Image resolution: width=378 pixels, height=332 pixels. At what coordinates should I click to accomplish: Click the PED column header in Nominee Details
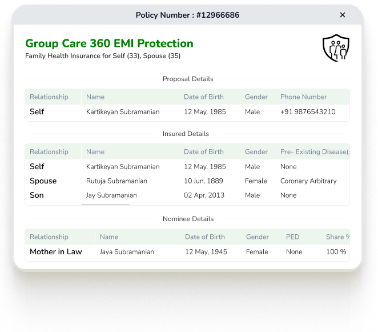click(x=293, y=237)
